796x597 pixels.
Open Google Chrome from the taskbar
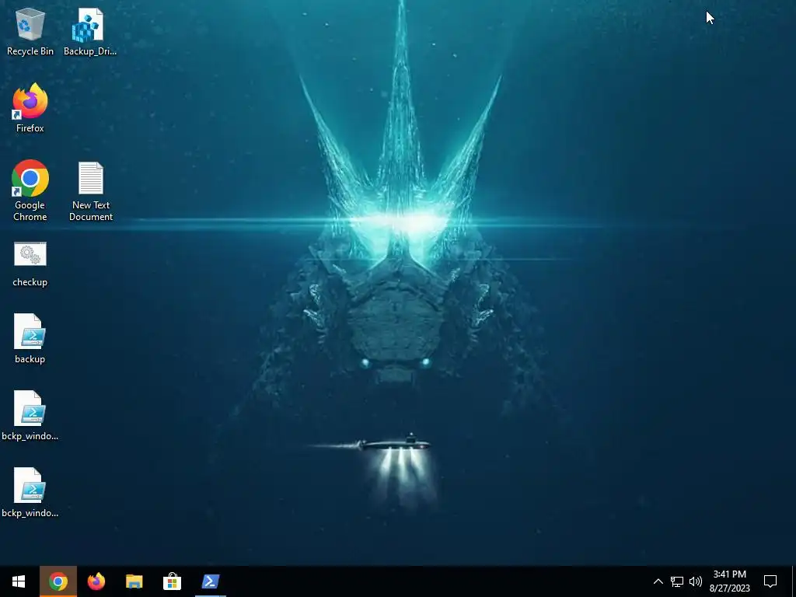point(58,581)
